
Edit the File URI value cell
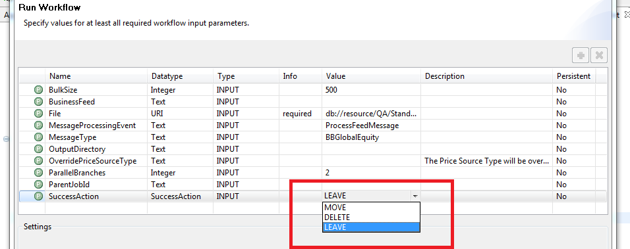tap(371, 114)
